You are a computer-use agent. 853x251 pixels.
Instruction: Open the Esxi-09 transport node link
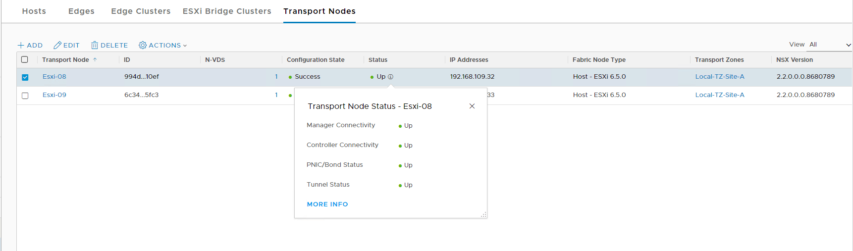(x=54, y=95)
